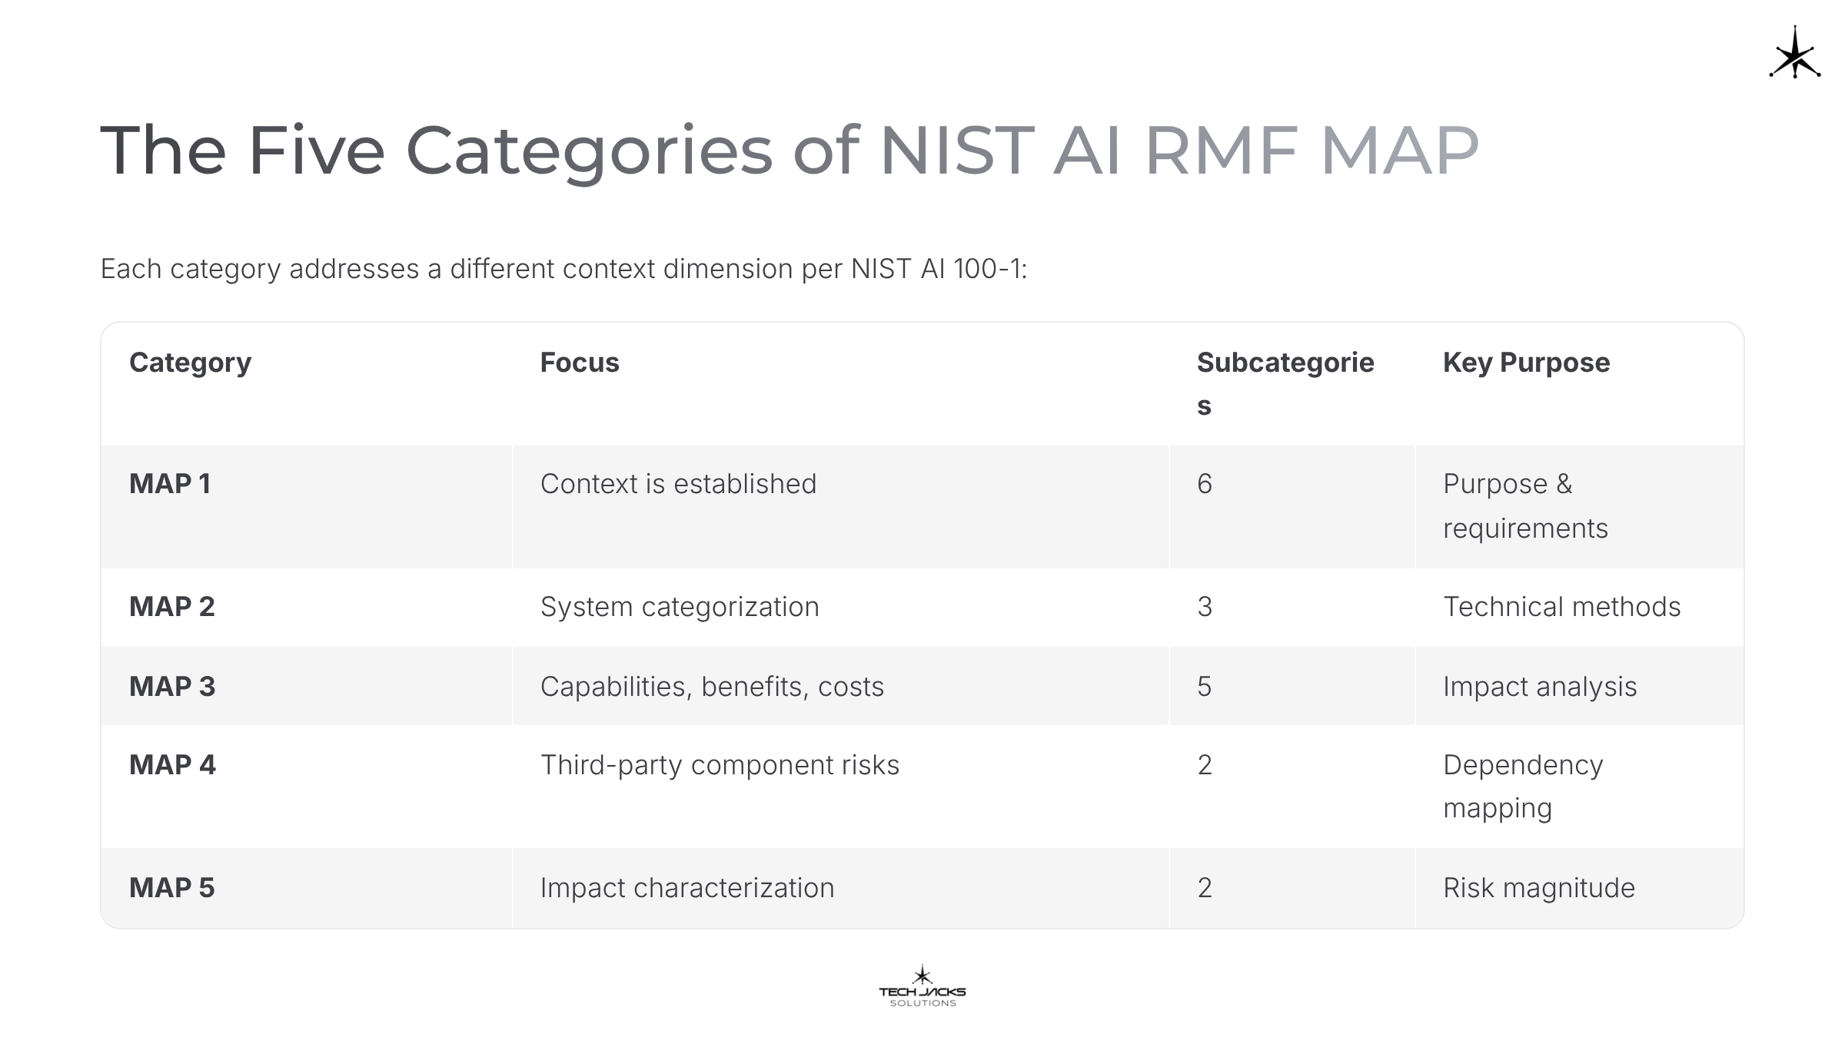Select the MAP 3 row label
The width and height of the screenshot is (1845, 1037).
tap(172, 687)
